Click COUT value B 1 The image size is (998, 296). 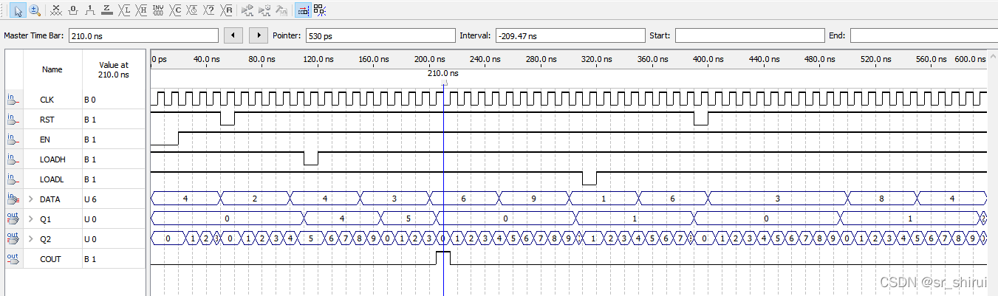click(x=90, y=259)
